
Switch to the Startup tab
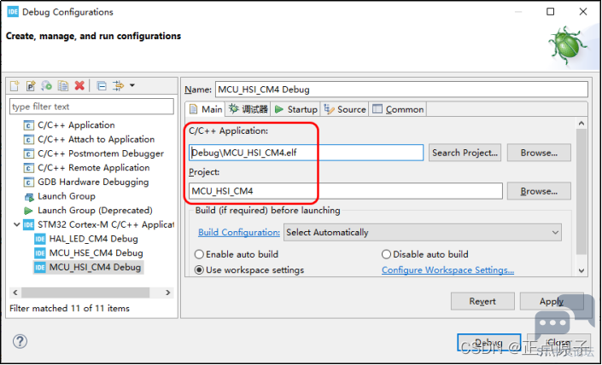tap(296, 109)
